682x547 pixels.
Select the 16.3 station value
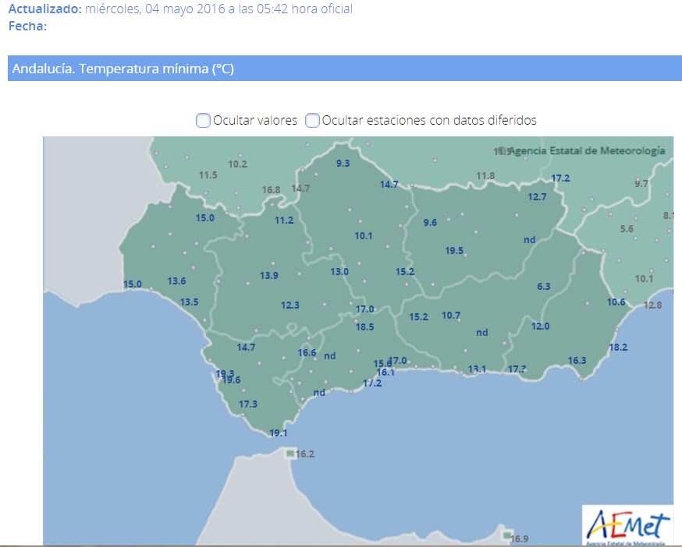pyautogui.click(x=577, y=361)
